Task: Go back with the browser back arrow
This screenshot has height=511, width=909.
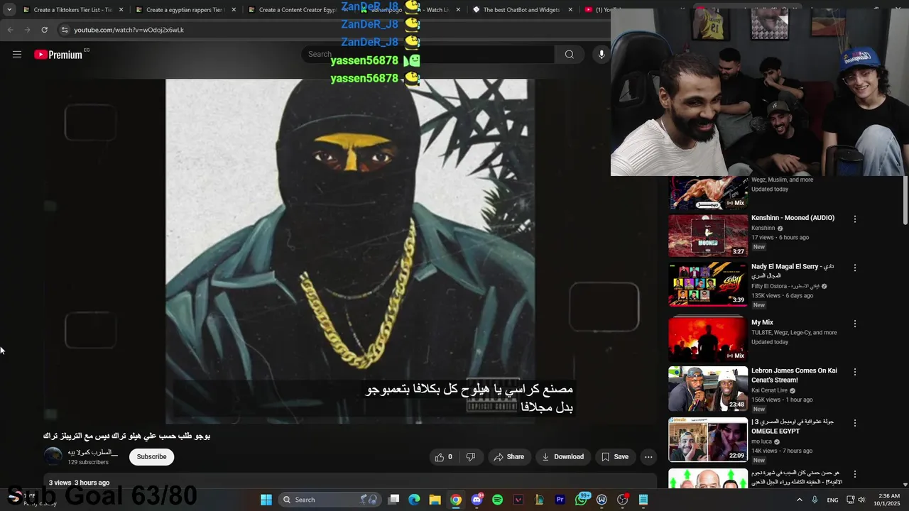Action: [x=10, y=30]
